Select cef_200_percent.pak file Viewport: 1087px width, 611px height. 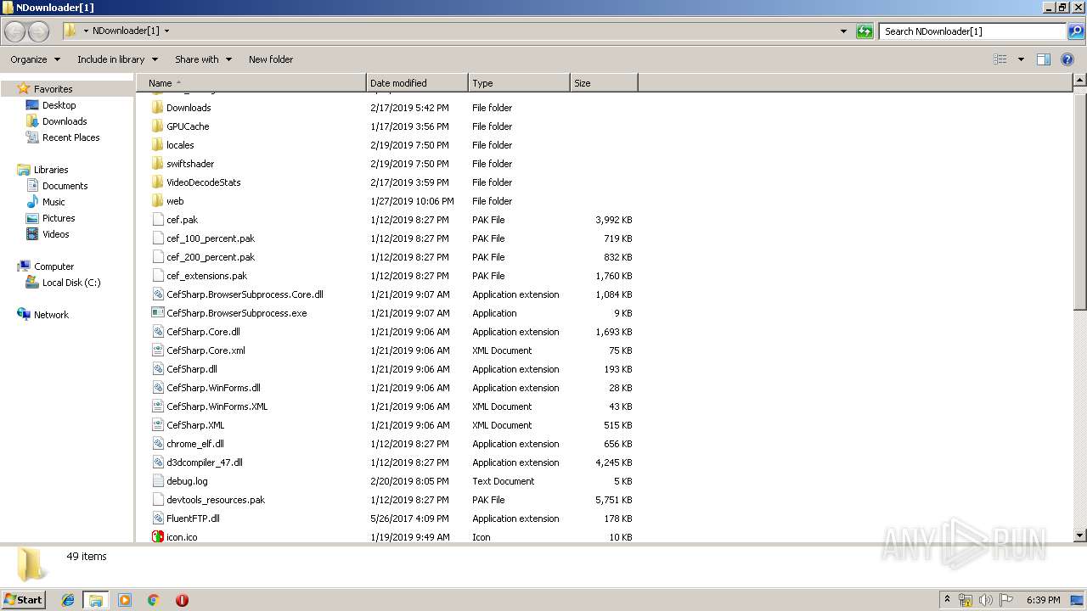tap(211, 257)
